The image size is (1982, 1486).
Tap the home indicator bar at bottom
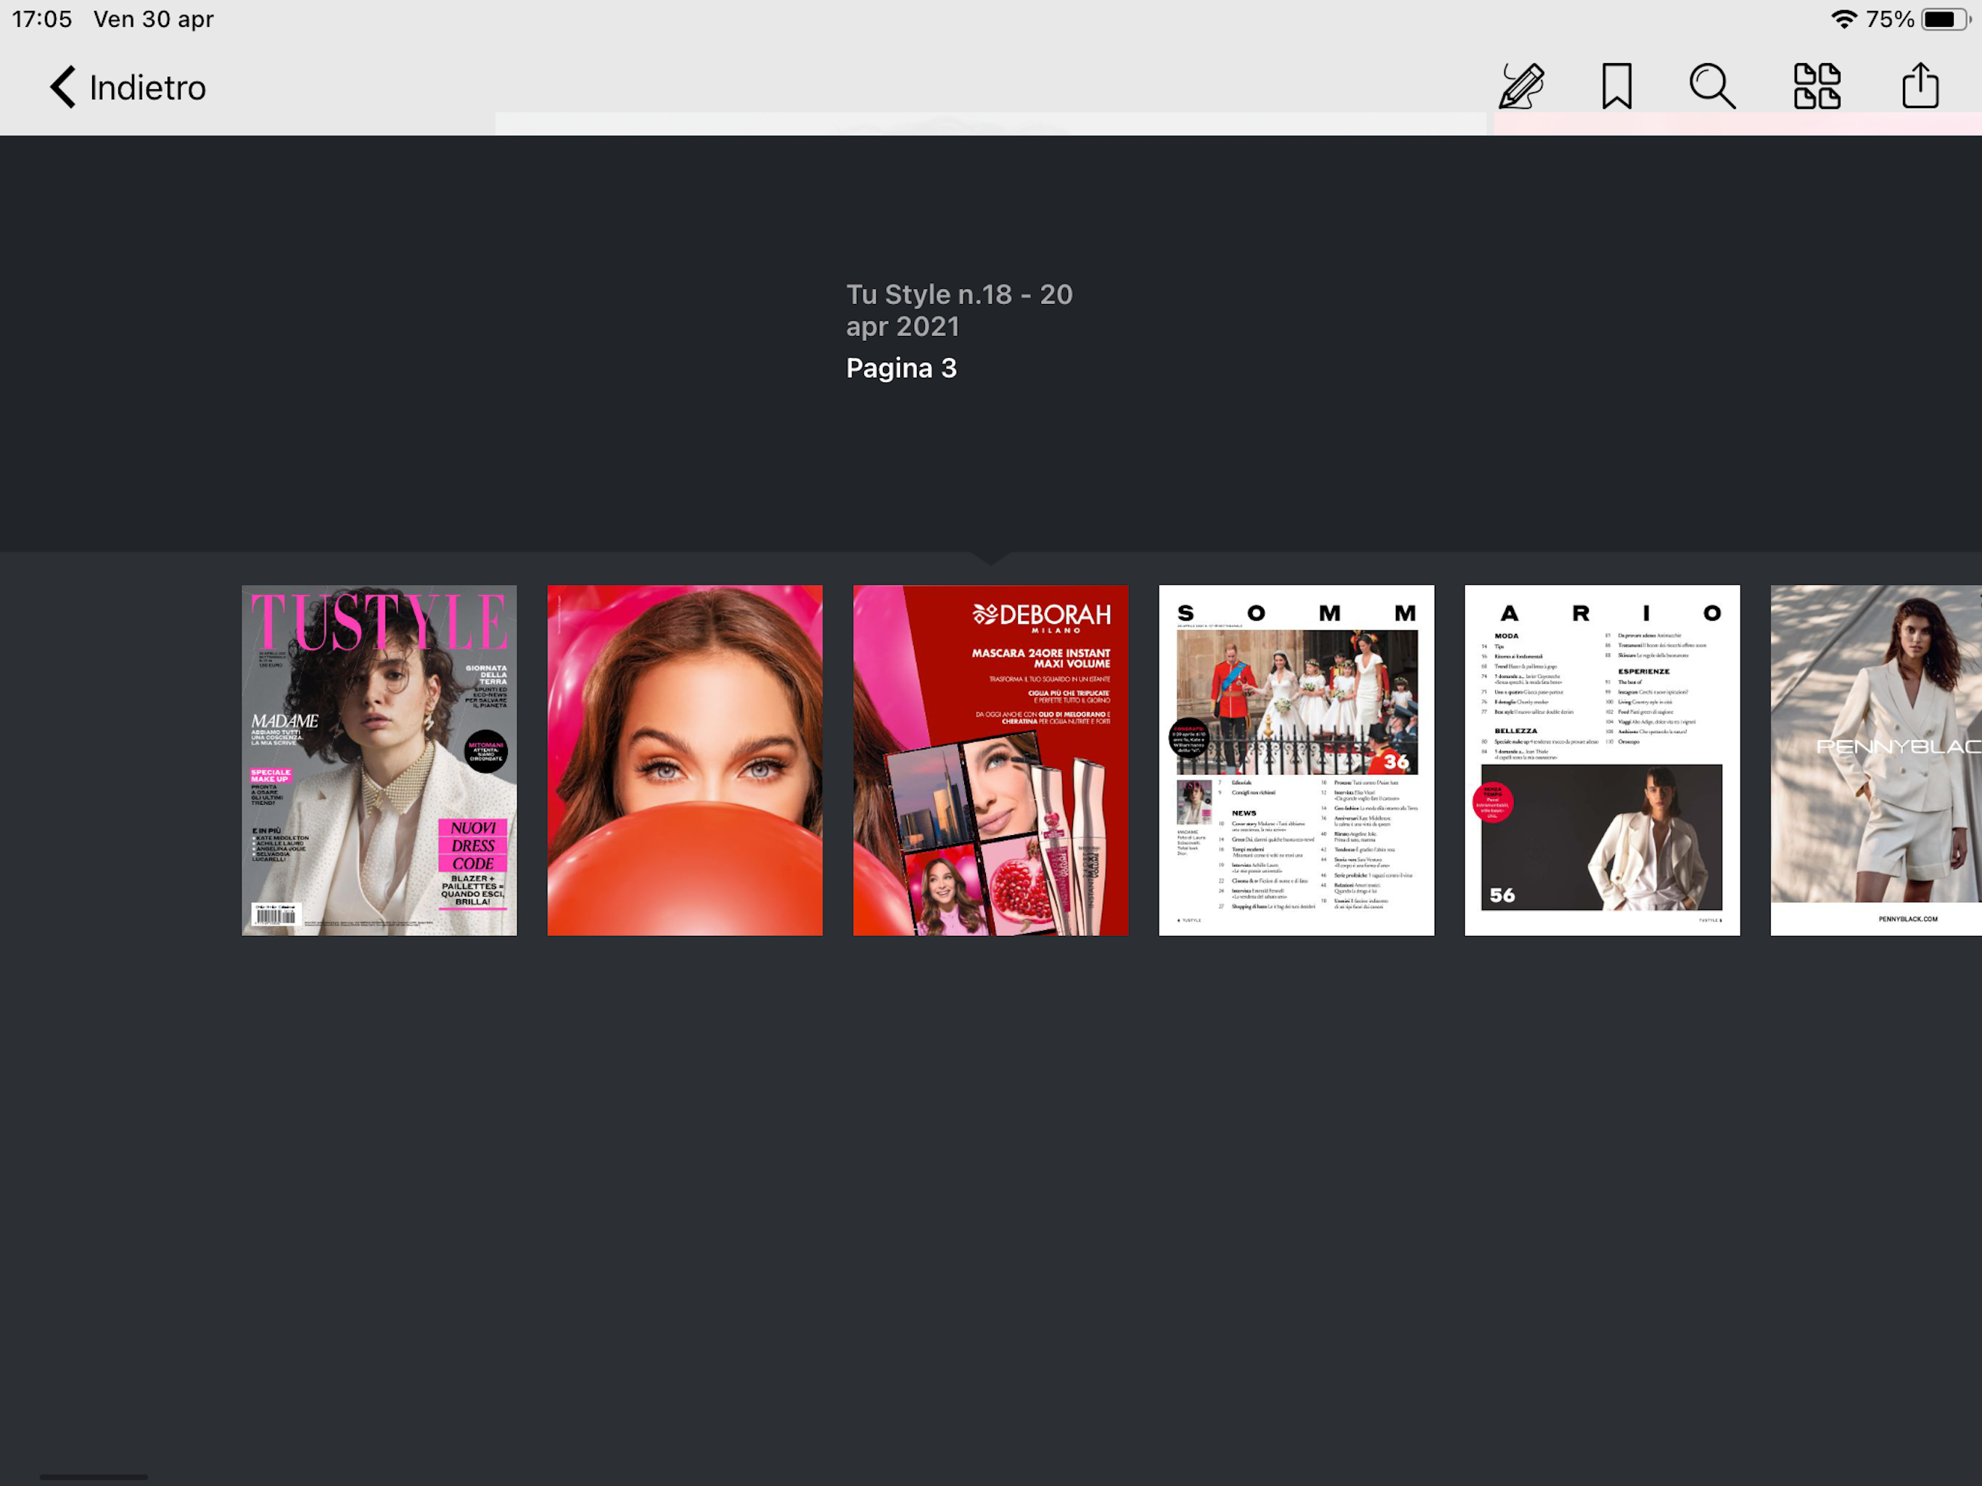click(x=93, y=1476)
